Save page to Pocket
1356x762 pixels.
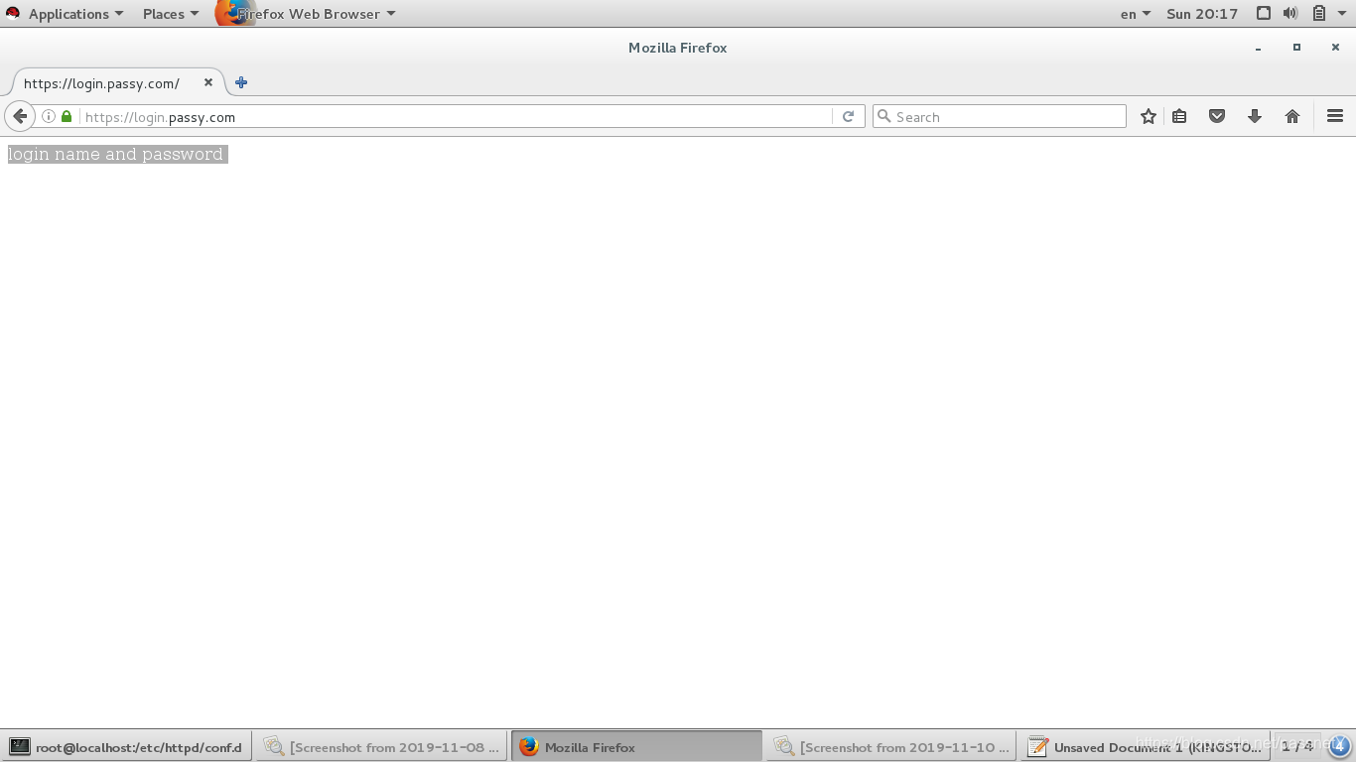click(1217, 116)
